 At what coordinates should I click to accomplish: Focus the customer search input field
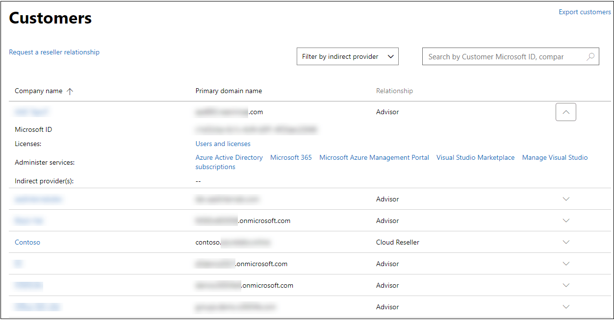coord(500,56)
